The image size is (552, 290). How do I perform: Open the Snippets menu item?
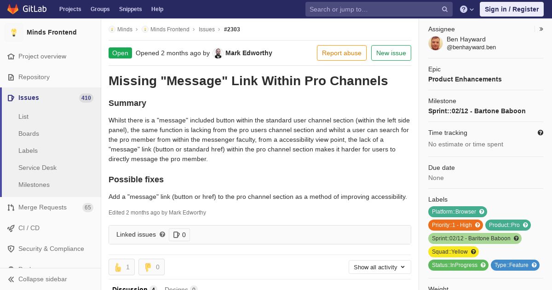tap(130, 9)
